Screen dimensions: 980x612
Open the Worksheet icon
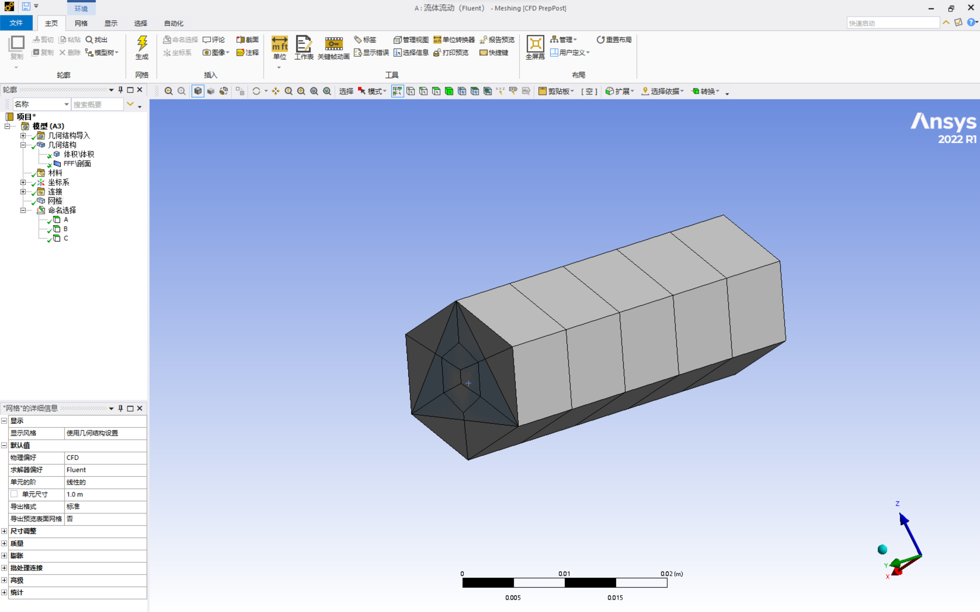[x=304, y=43]
